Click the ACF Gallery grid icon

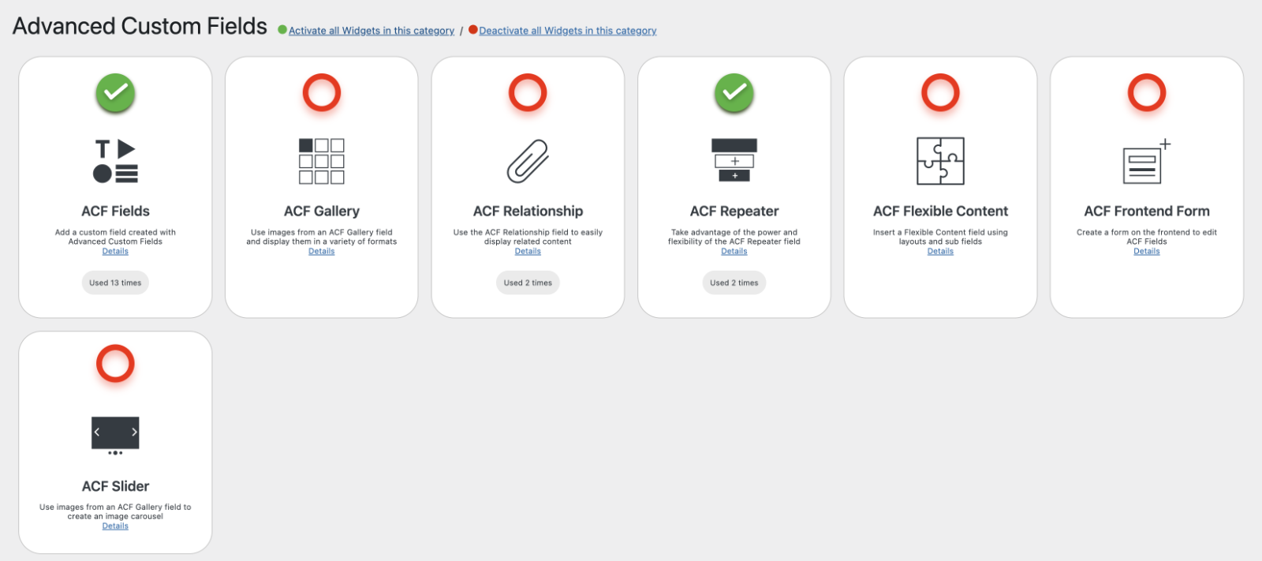[x=321, y=161]
